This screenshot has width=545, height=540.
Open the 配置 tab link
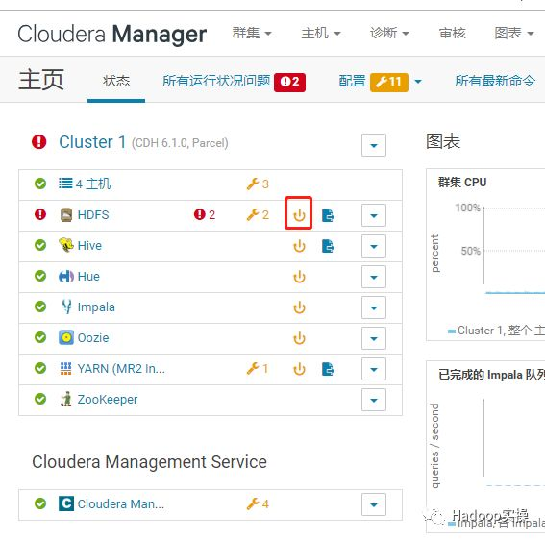[352, 81]
